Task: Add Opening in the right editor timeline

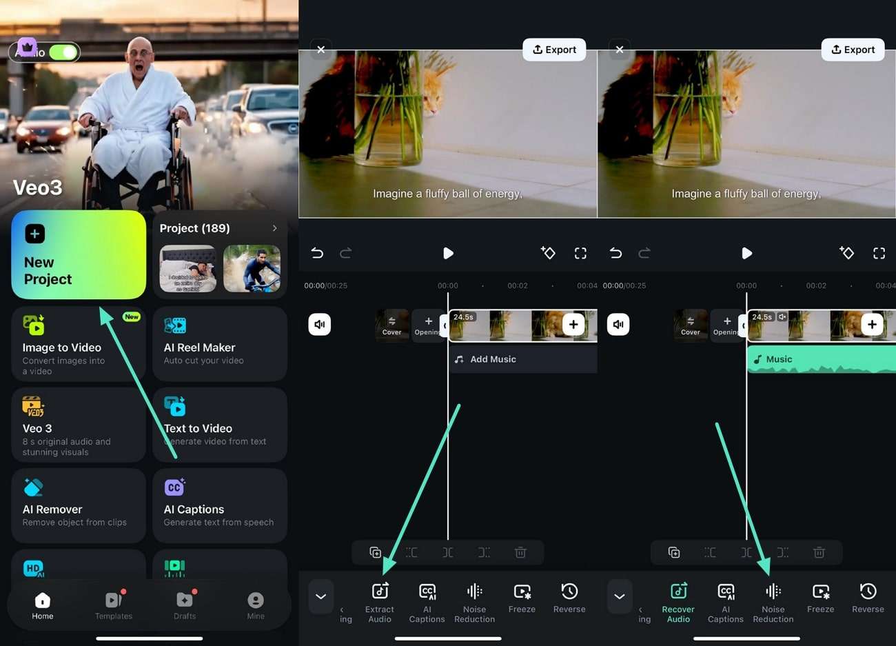Action: pos(726,325)
